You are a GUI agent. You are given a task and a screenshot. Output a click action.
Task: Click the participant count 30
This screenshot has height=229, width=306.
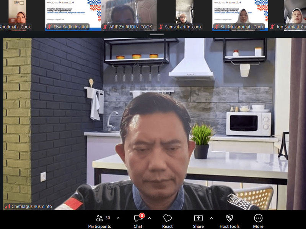(x=108, y=218)
